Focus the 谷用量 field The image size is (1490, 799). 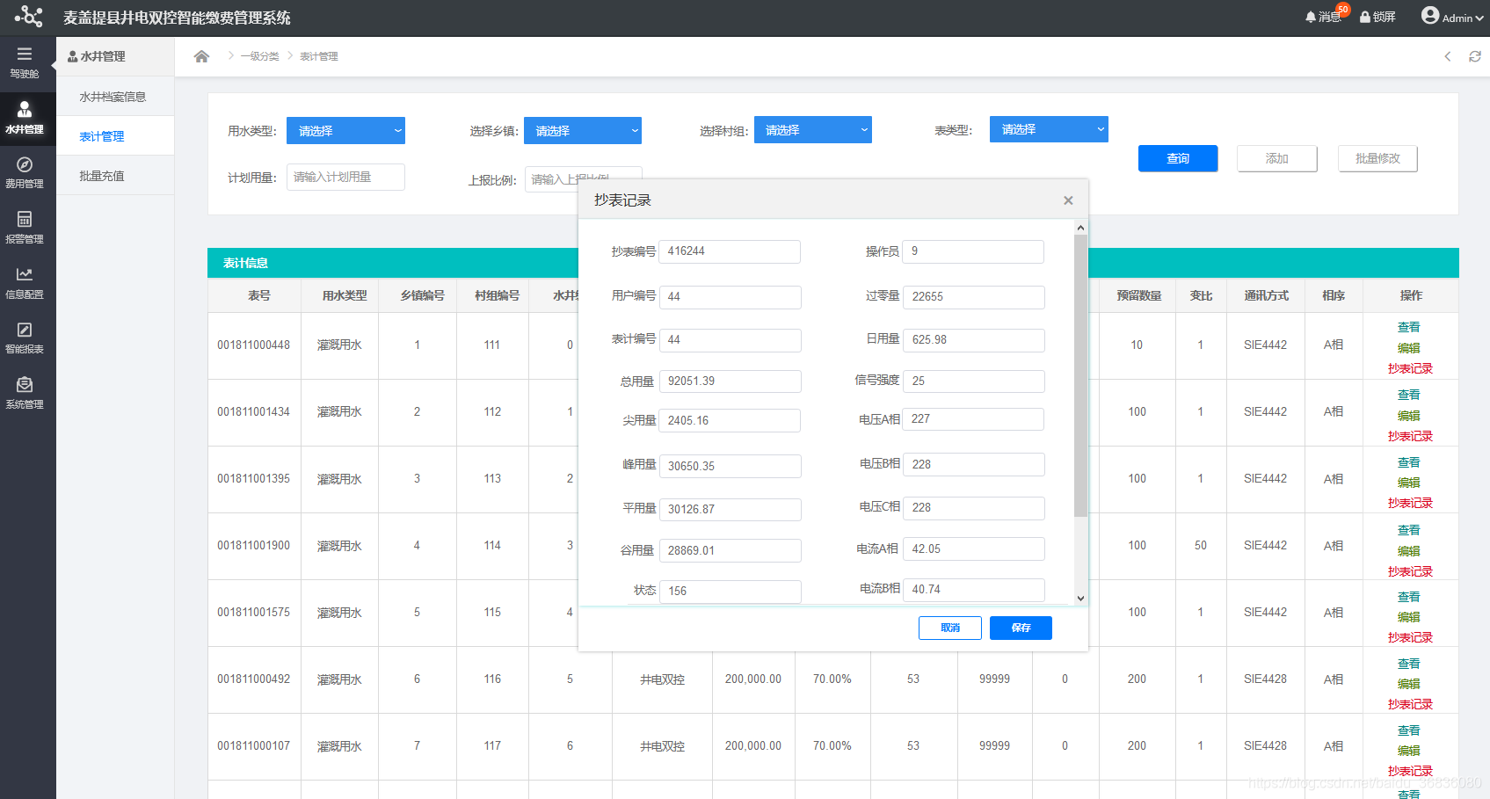click(x=730, y=550)
